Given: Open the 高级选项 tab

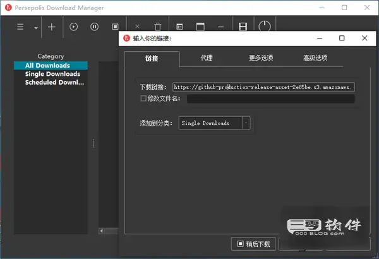Looking at the screenshot, I should (315, 57).
